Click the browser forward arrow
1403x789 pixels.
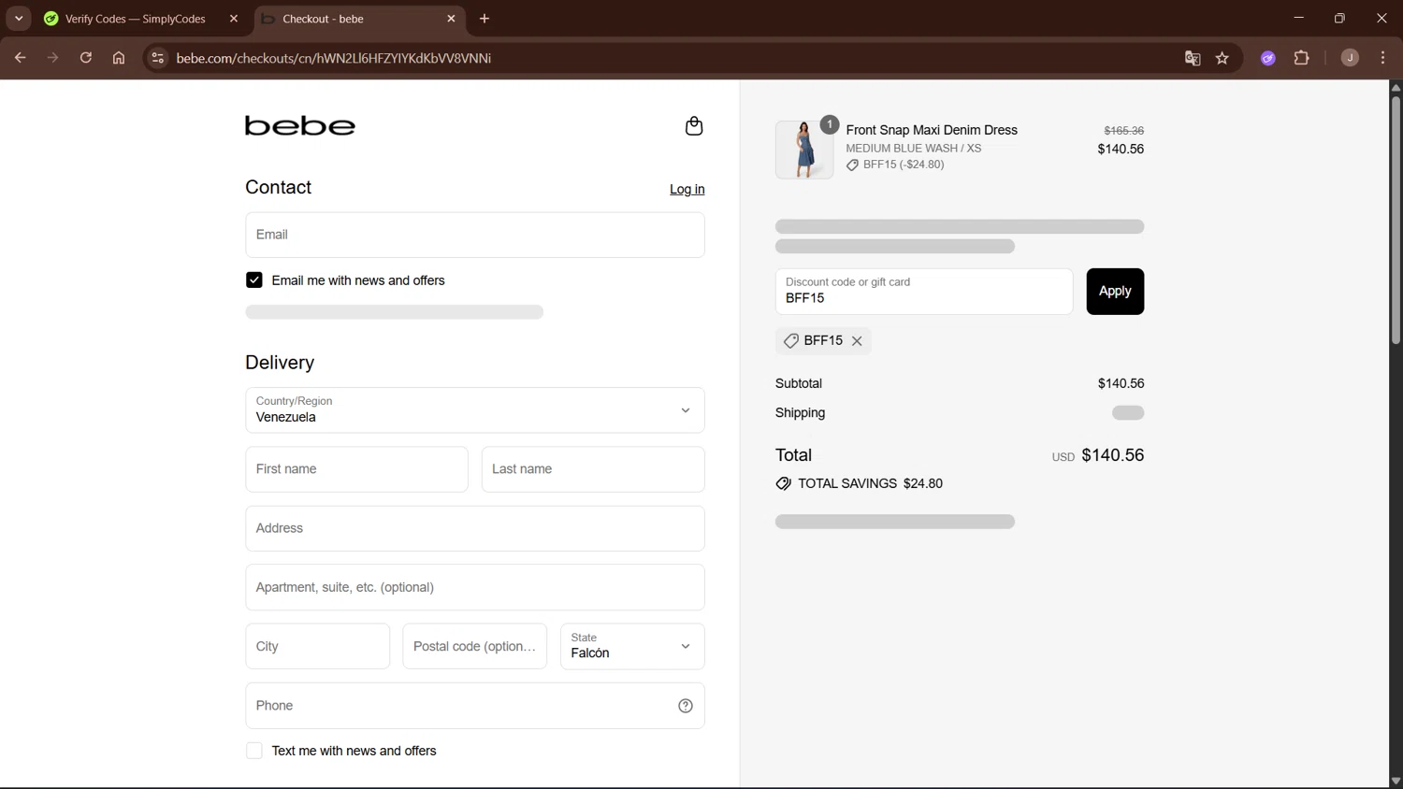coord(53,58)
